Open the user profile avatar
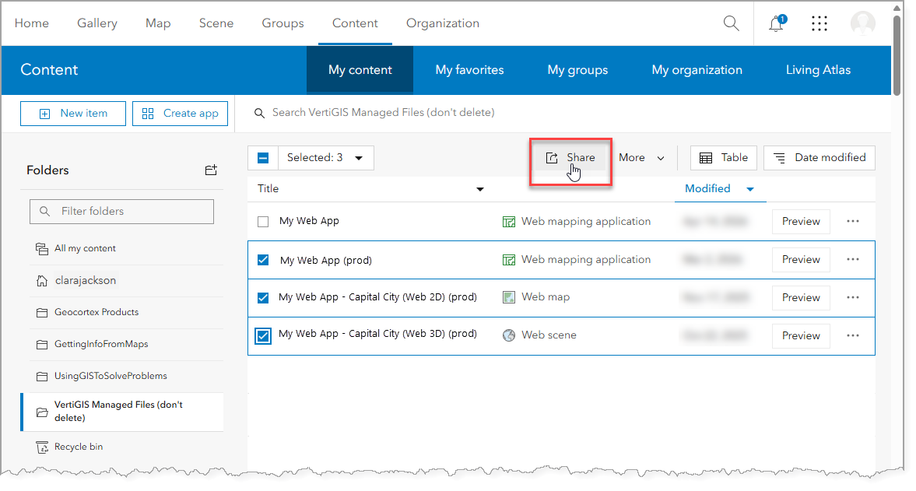This screenshot has width=916, height=491. 863,23
